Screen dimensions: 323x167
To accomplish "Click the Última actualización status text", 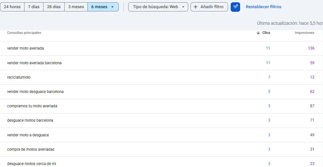I will [290, 23].
